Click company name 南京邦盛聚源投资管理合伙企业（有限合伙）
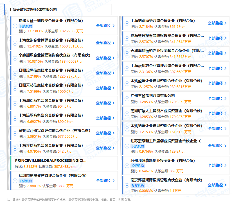 tap(166, 180)
